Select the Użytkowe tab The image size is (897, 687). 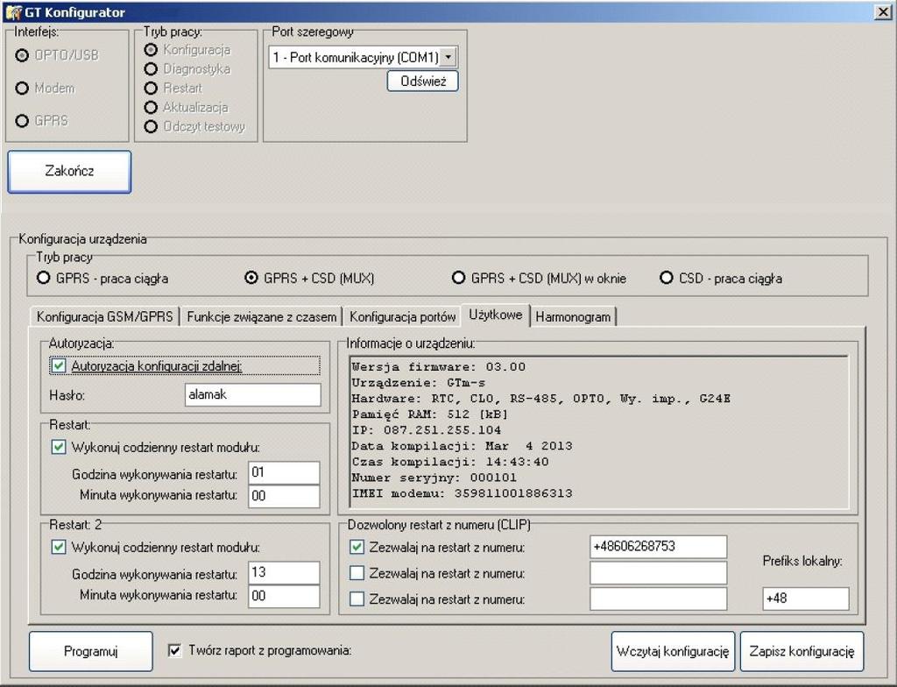(x=496, y=315)
